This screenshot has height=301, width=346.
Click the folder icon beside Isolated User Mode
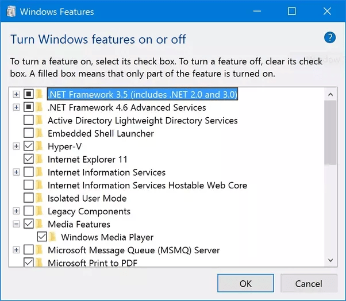point(39,198)
